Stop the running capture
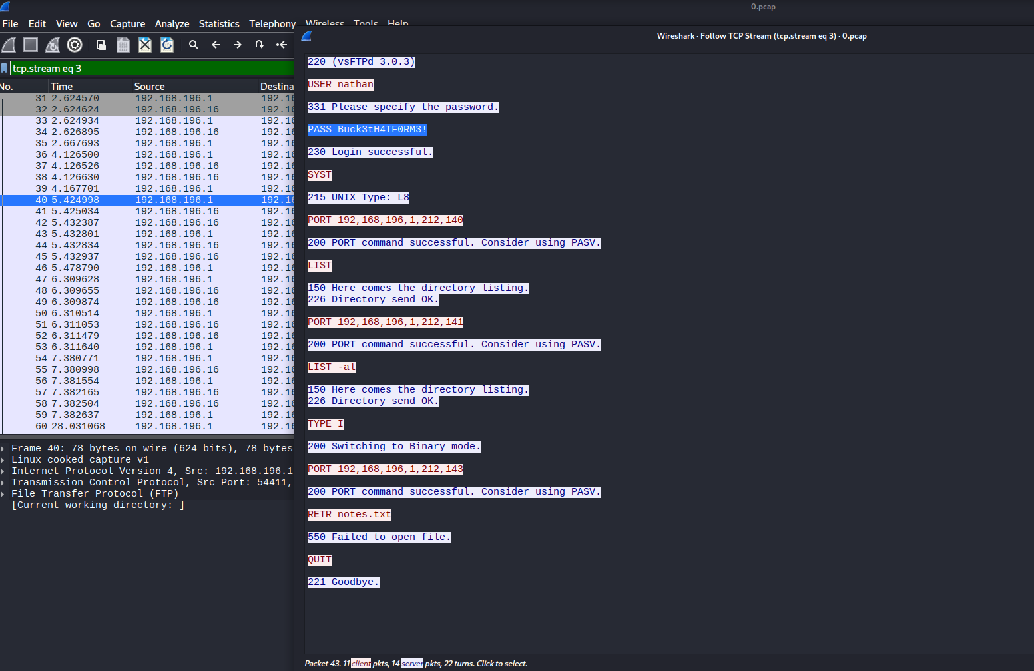The image size is (1034, 671). click(30, 45)
